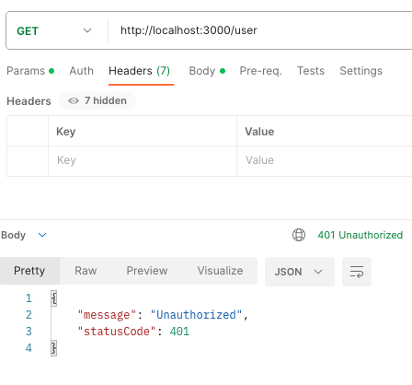Switch to Preview response view
The width and height of the screenshot is (412, 385).
click(x=147, y=271)
